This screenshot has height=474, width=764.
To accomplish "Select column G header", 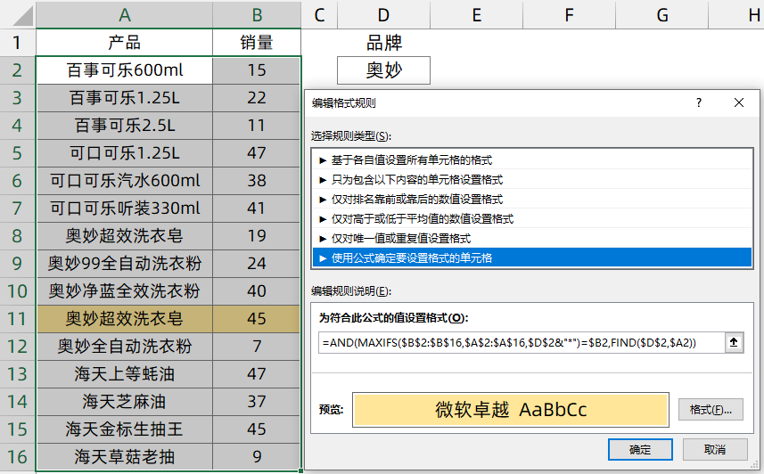I will [x=661, y=15].
